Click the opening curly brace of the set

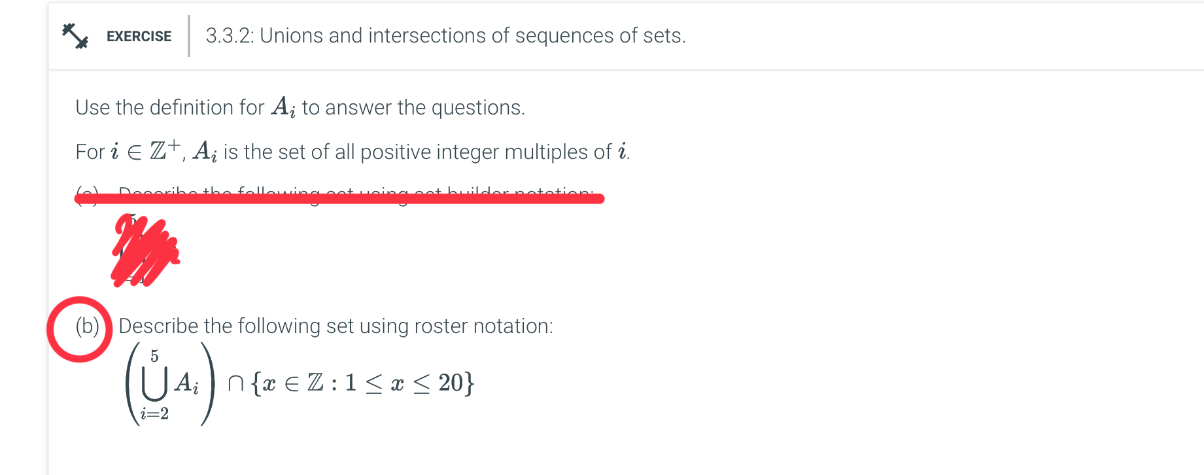point(256,383)
